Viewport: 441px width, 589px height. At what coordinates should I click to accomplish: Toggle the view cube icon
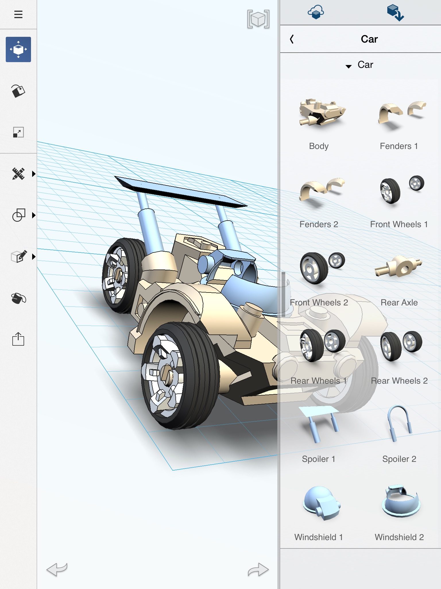[258, 19]
